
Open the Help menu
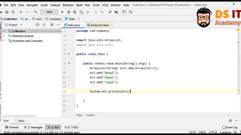tap(126, 5)
